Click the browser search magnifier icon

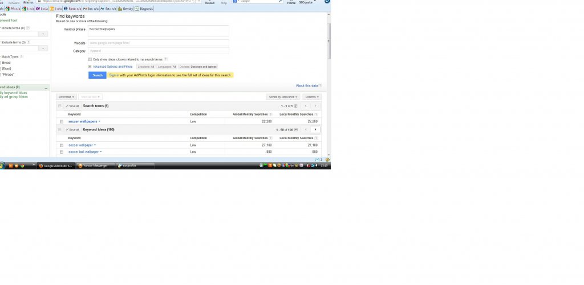pos(281,2)
